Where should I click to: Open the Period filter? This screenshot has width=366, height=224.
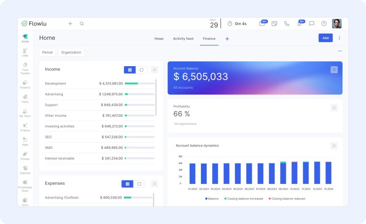[x=47, y=52]
